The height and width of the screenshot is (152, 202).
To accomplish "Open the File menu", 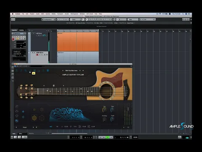I will pos(23,14).
